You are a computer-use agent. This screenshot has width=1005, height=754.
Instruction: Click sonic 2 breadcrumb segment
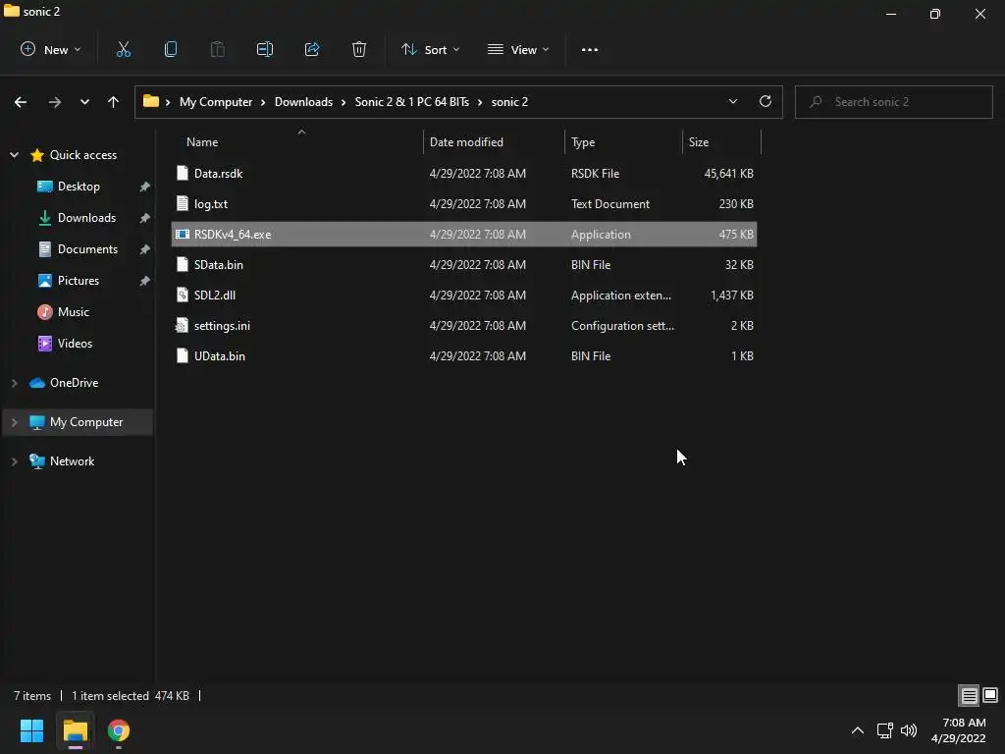pyautogui.click(x=509, y=102)
